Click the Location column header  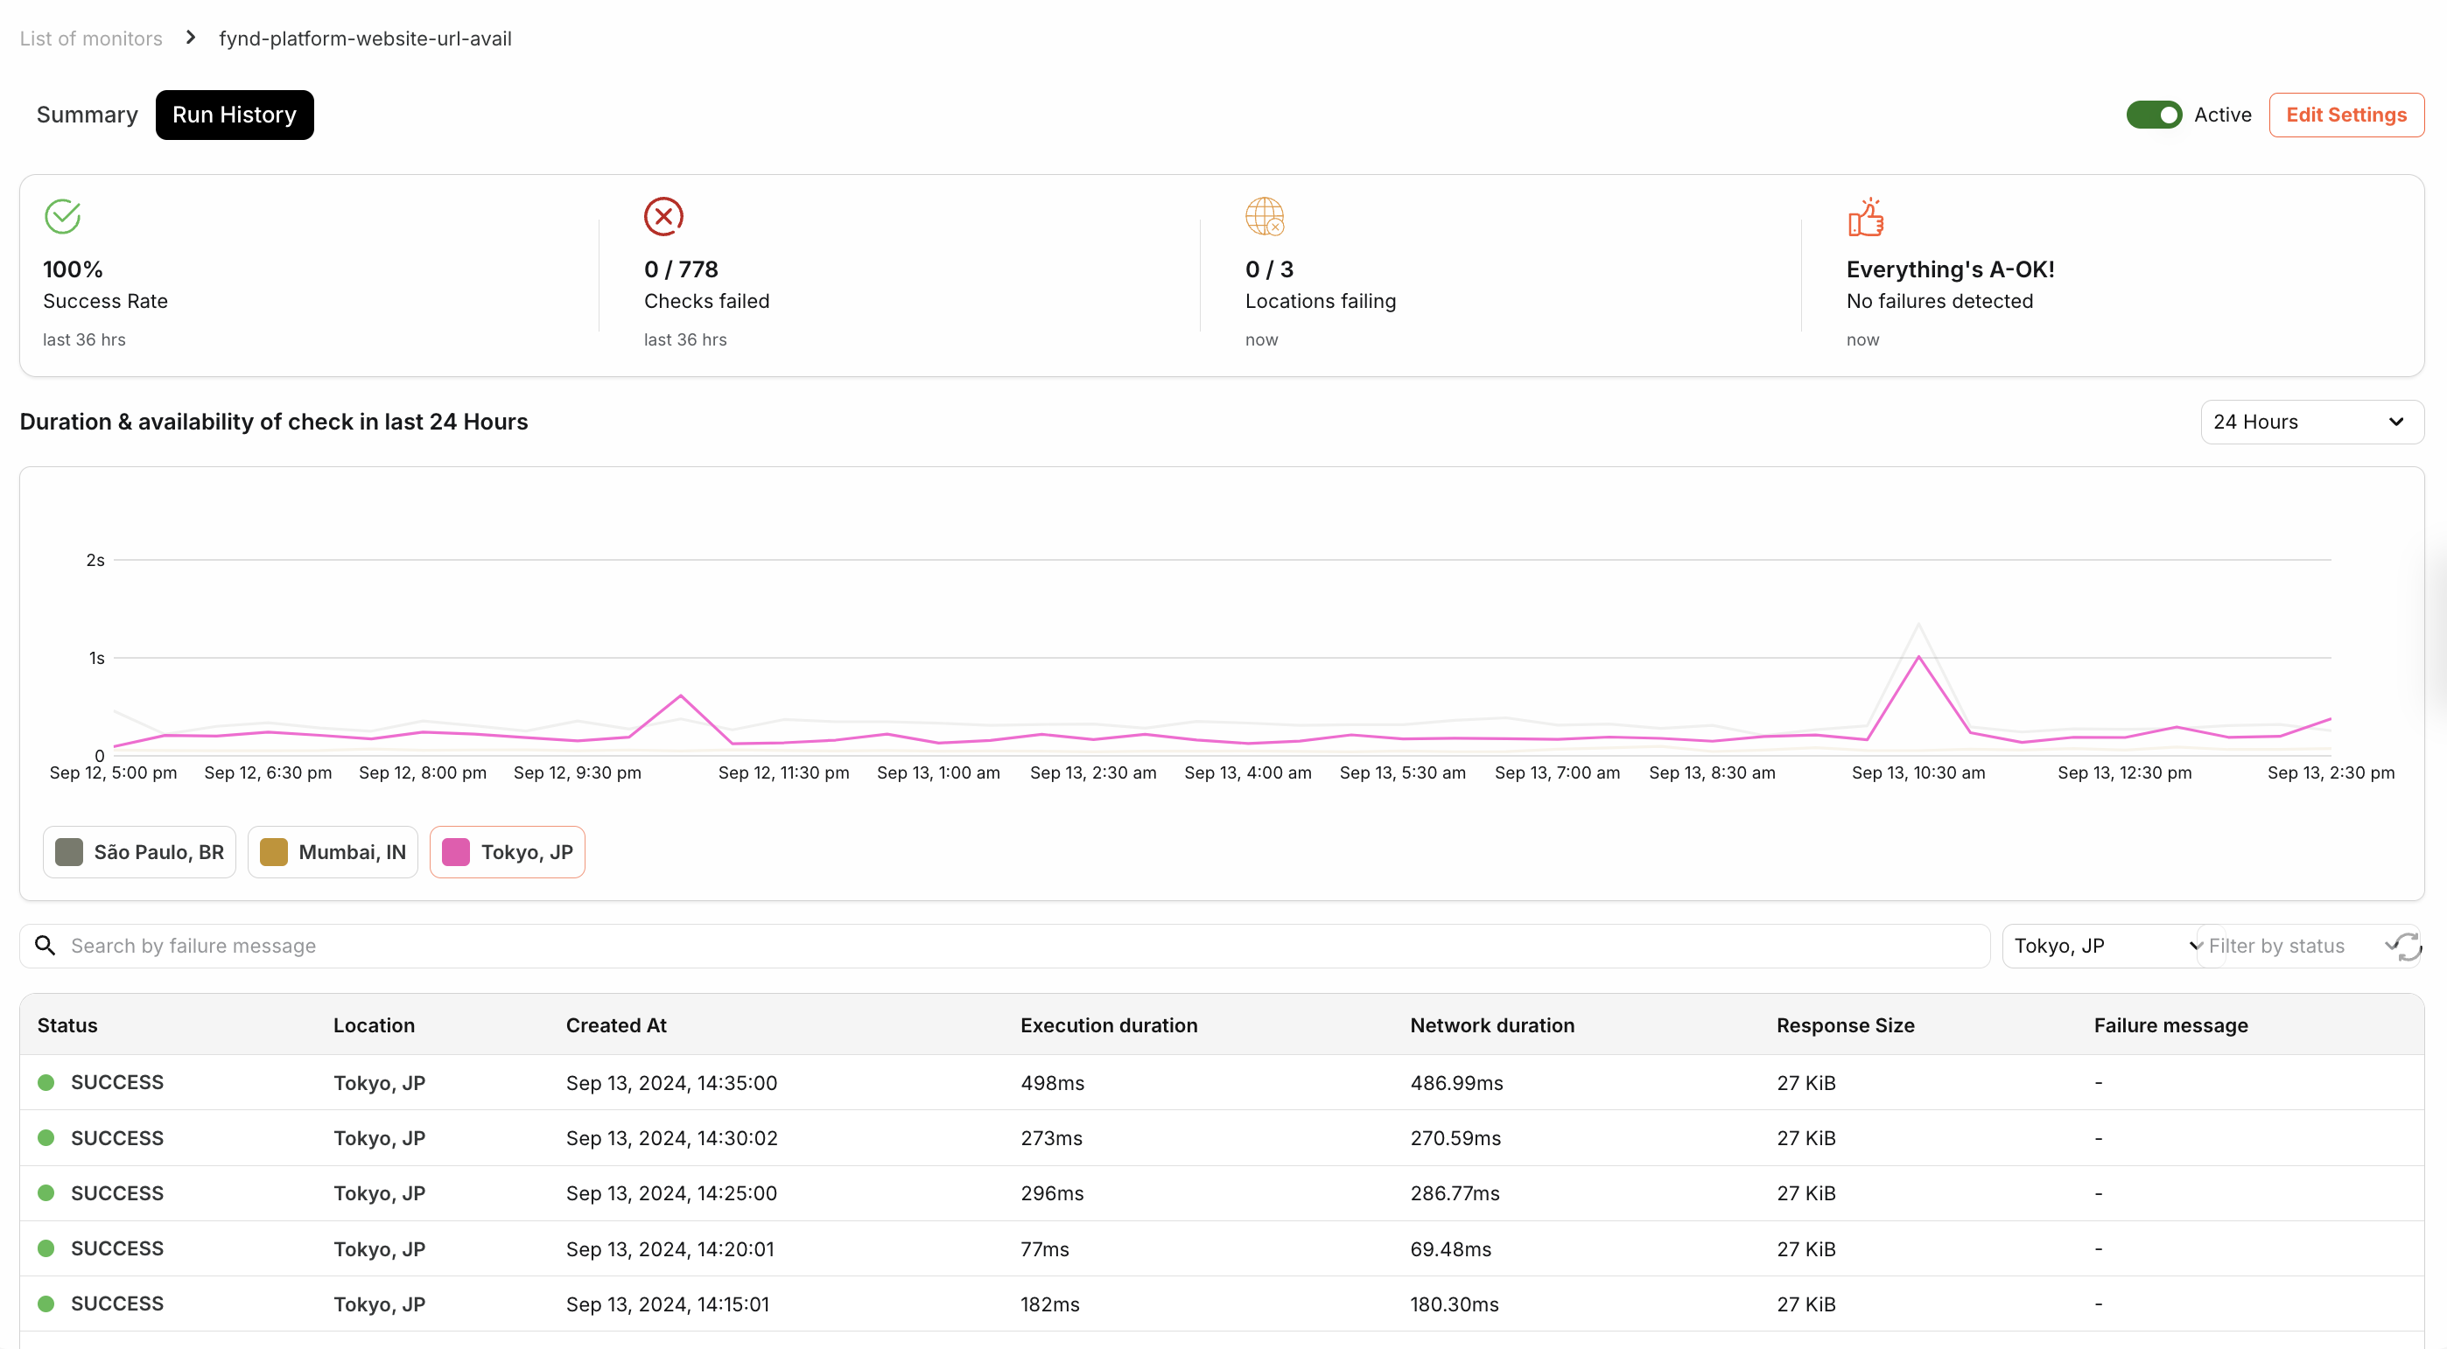point(375,1025)
